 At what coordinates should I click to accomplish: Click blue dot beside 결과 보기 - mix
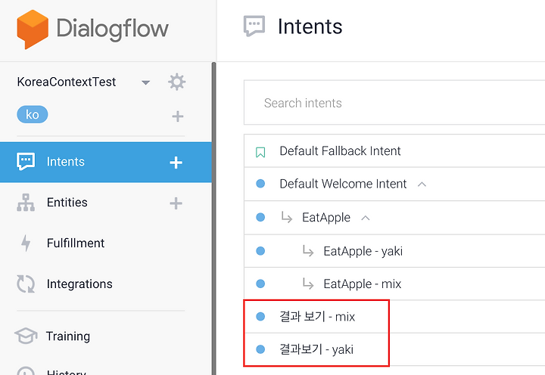point(260,316)
